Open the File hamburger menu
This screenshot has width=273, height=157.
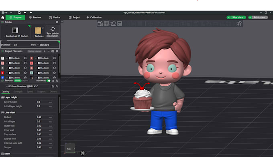[x=4, y=12]
